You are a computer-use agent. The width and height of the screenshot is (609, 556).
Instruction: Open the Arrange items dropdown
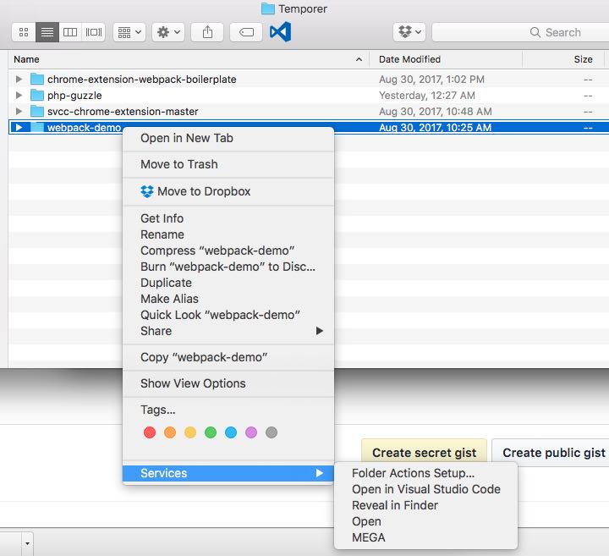tap(129, 32)
